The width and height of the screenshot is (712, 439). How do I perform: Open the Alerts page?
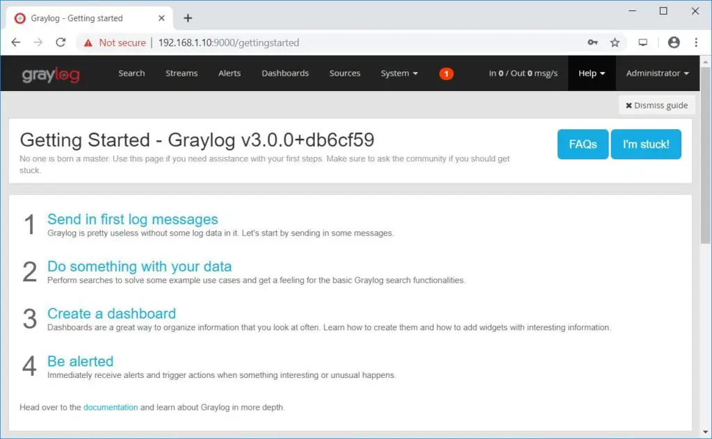pos(229,74)
